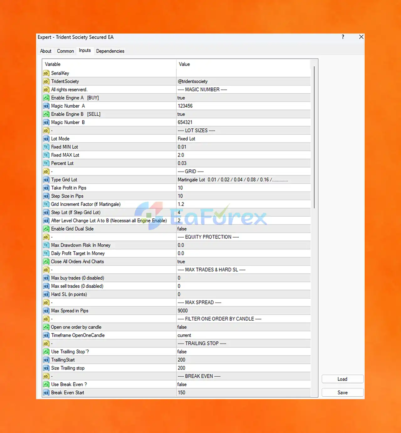Click the empty SerialKey value field
This screenshot has width=401, height=433.
tap(243, 73)
